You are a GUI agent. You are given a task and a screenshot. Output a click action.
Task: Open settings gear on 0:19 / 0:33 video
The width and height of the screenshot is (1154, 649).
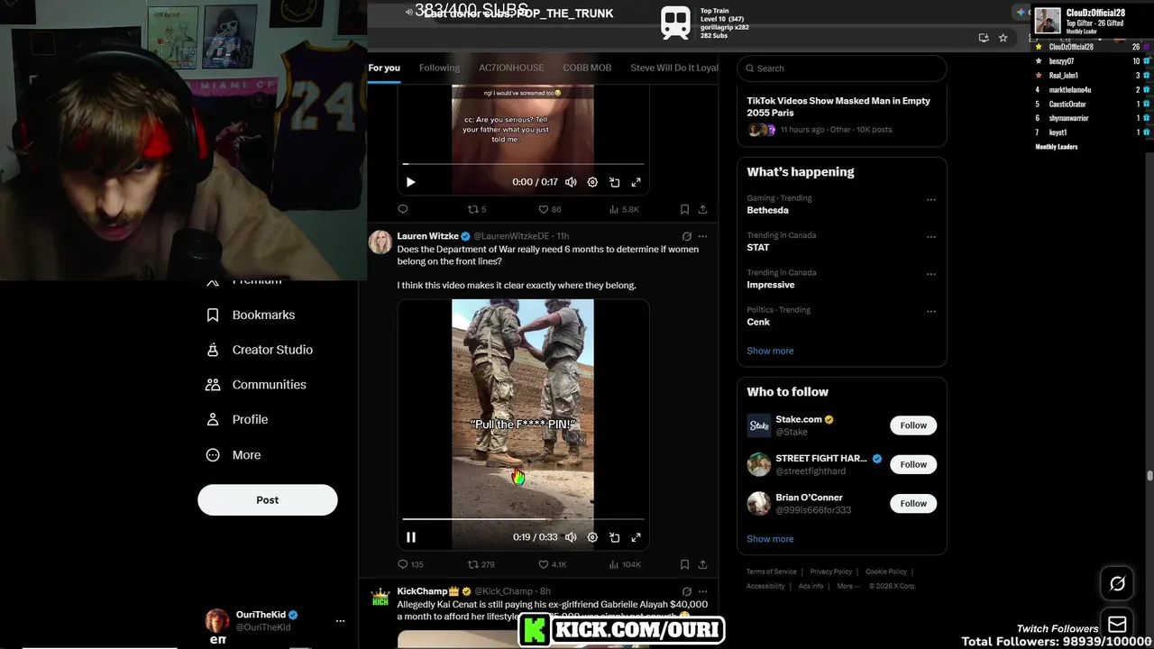pos(592,537)
